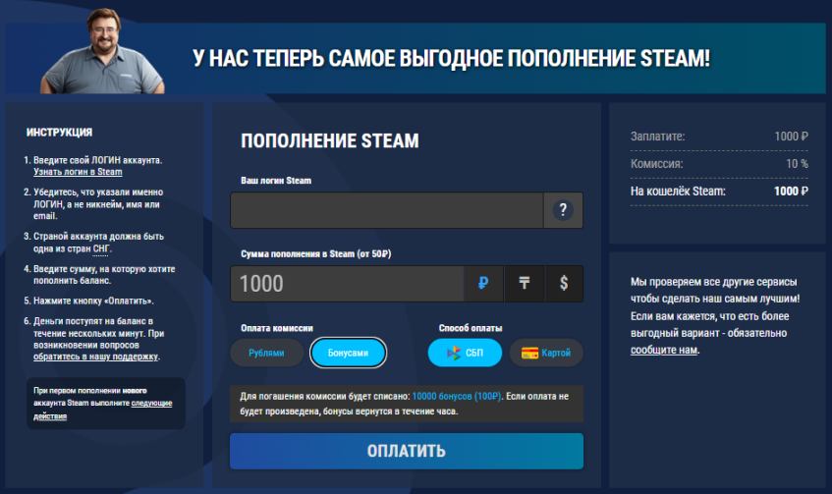Viewport: 832px width, 494px height.
Task: Click the 10 % commission value
Action: [x=797, y=164]
